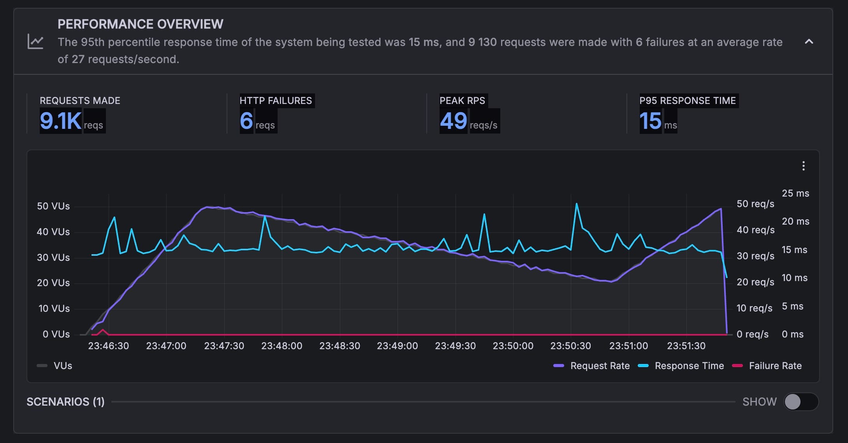
Task: Click the HTTP Failures 6 reqs stat
Action: tap(246, 121)
